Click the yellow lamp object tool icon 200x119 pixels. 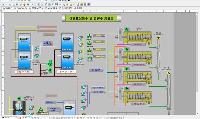point(67,5)
